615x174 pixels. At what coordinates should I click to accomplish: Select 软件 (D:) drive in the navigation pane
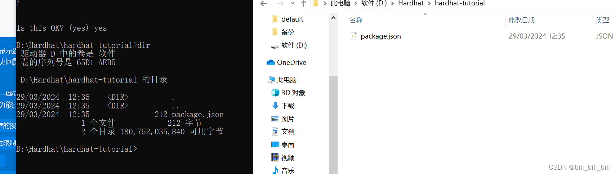294,45
